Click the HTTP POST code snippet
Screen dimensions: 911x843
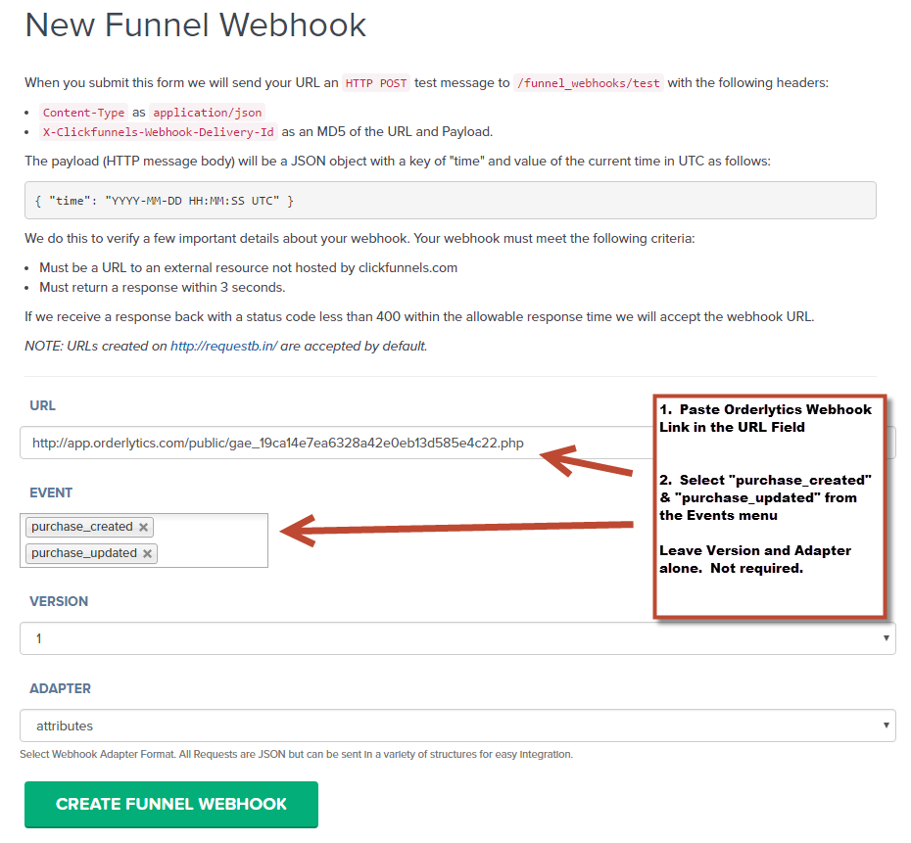coord(376,83)
